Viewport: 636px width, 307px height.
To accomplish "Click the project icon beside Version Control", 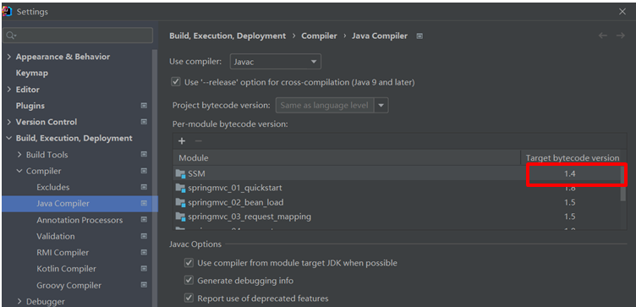I will click(x=144, y=122).
